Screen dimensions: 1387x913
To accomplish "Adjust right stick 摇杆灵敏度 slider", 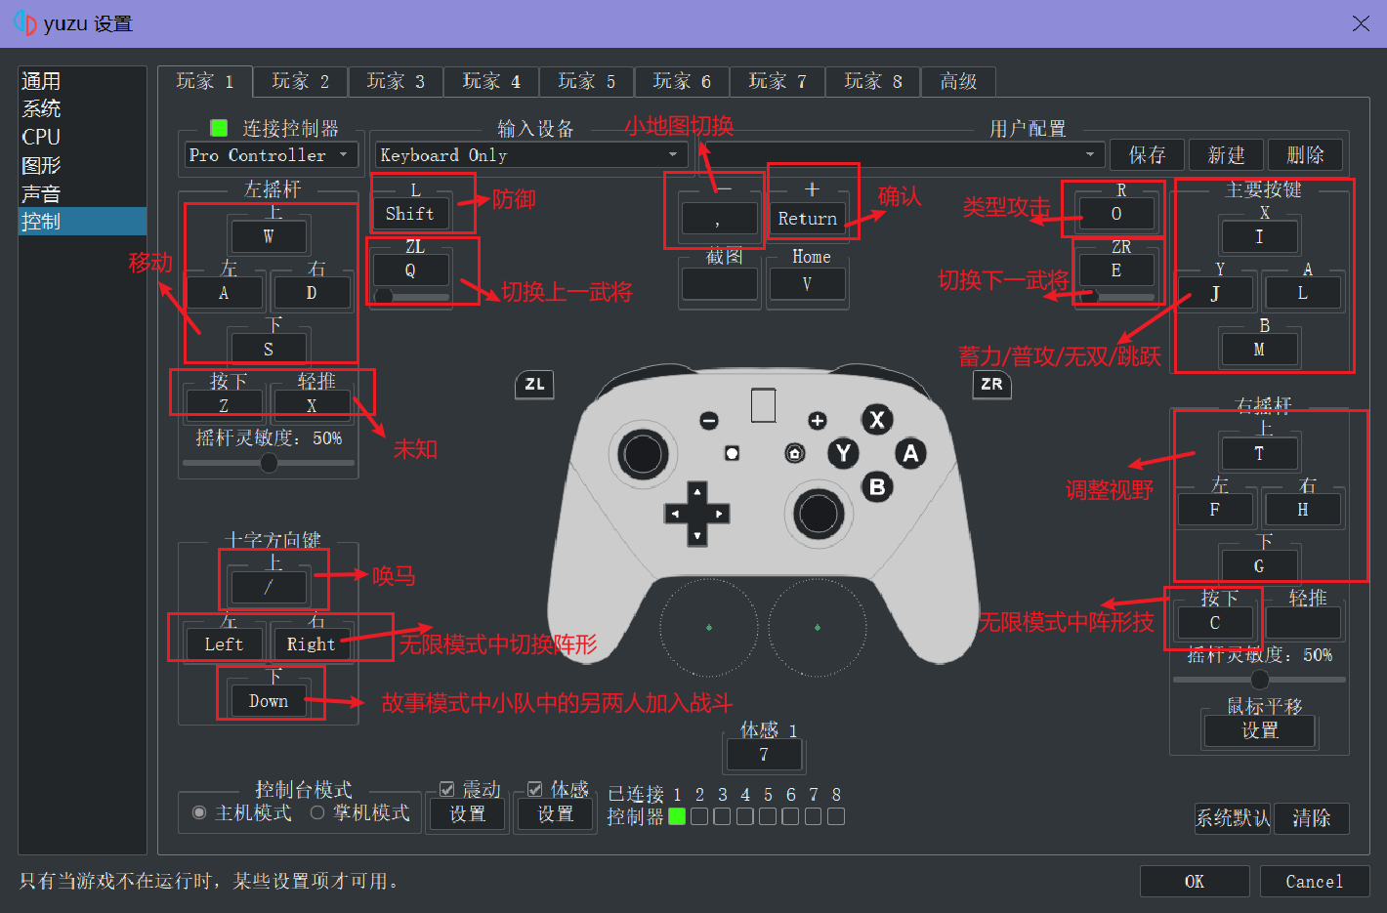I will (1260, 679).
